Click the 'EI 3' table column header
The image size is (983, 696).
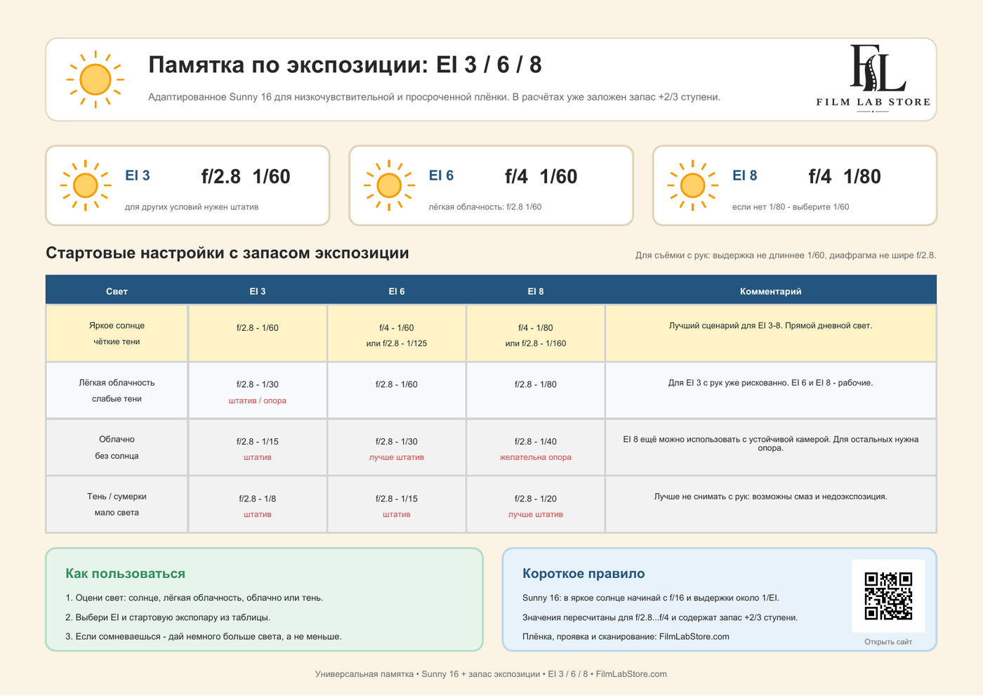[258, 291]
